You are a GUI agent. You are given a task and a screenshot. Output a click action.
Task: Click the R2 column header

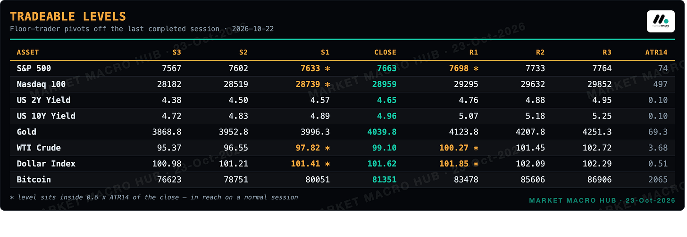540,52
